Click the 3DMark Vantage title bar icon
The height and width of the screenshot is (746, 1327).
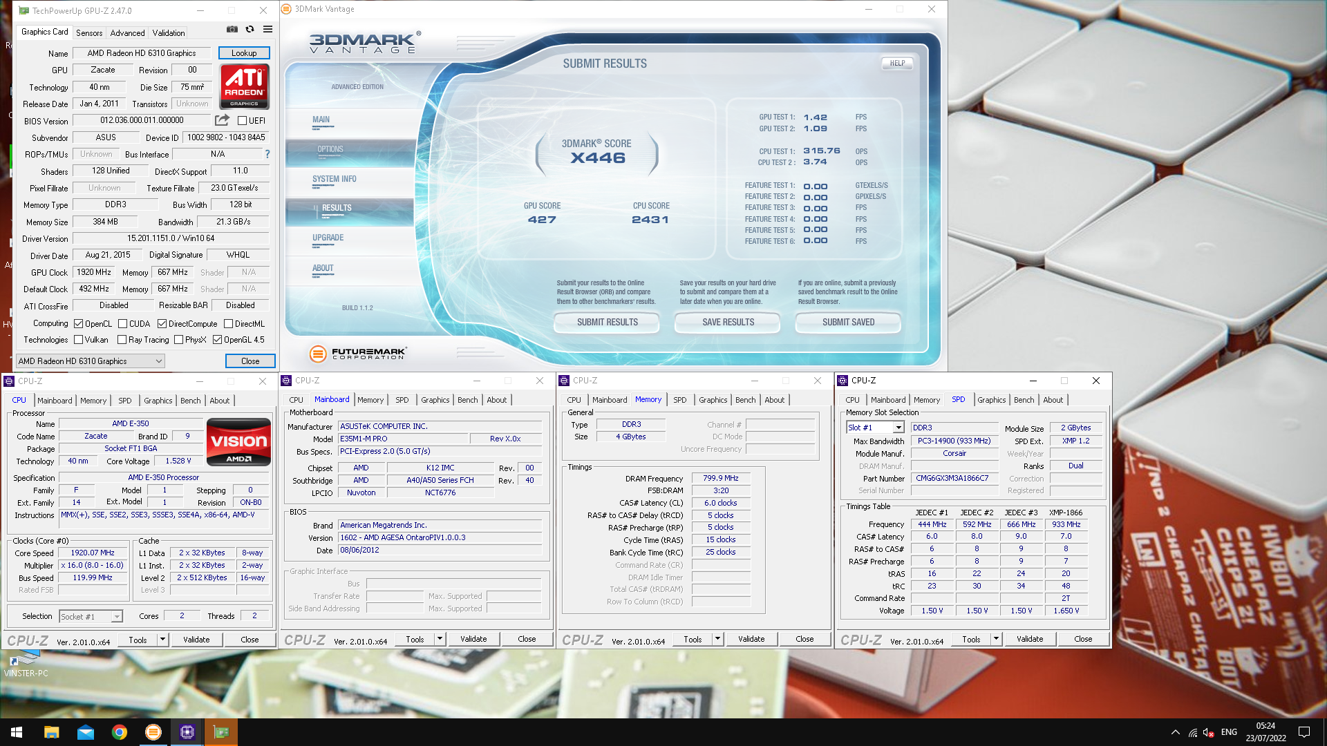pos(286,9)
